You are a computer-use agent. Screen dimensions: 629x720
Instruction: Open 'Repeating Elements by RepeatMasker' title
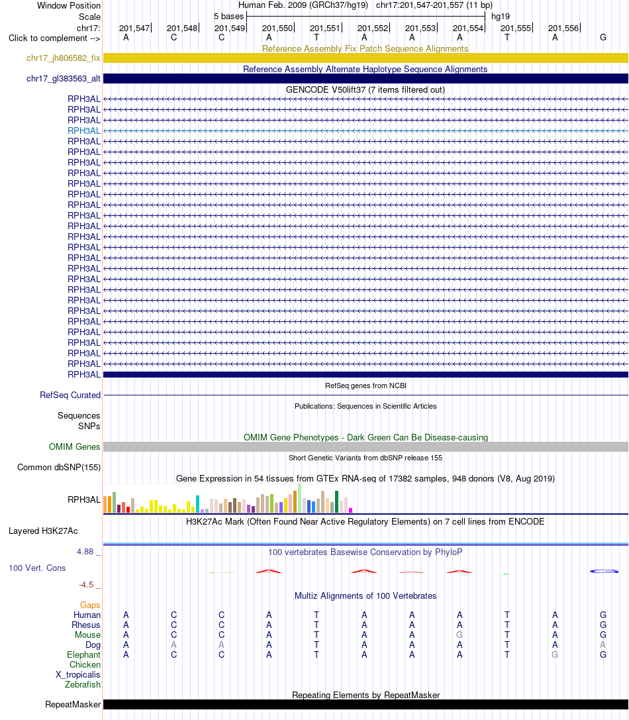(365, 695)
